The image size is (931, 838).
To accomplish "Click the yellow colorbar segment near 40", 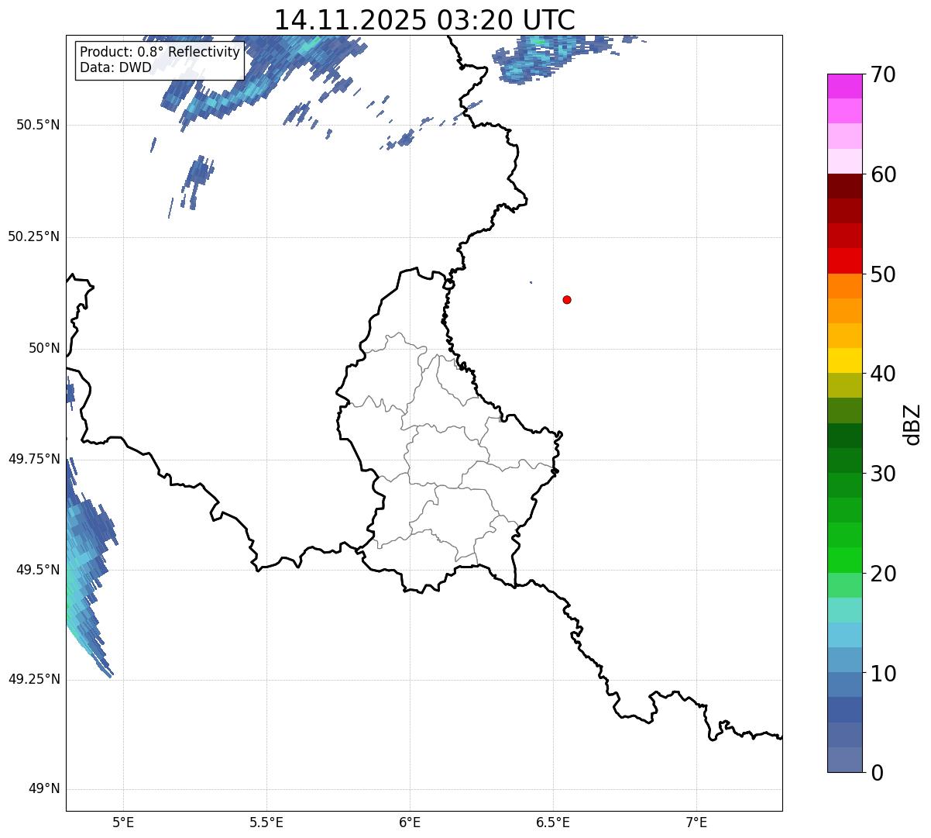I will click(x=844, y=360).
